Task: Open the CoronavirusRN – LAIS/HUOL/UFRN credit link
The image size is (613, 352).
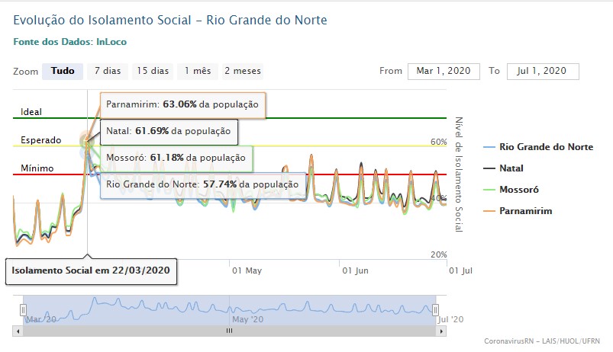Action: point(542,341)
